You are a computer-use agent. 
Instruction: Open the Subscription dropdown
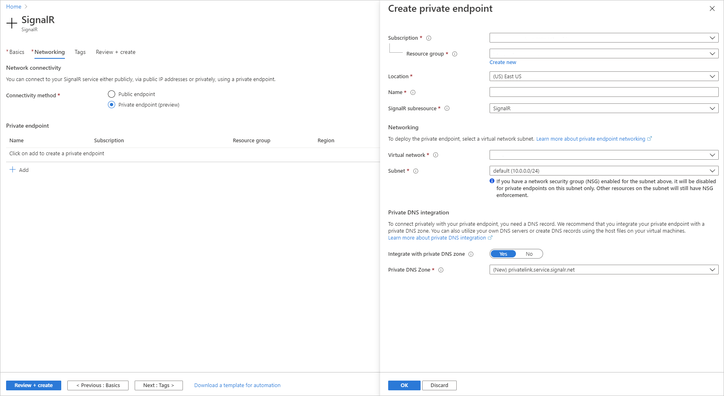coord(604,38)
